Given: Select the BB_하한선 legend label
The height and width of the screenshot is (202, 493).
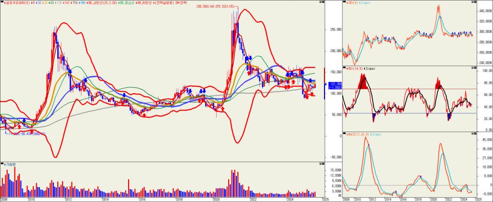Looking at the screenshot, I should click(144, 2).
